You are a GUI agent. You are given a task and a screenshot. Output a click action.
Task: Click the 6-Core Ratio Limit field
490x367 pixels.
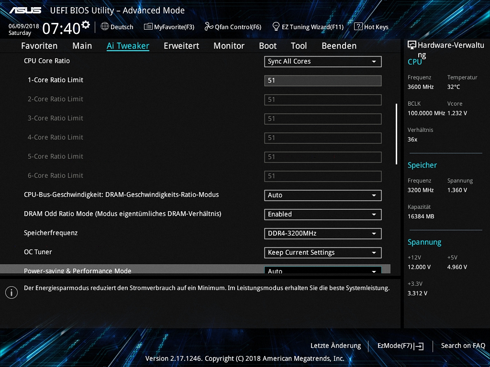pyautogui.click(x=323, y=176)
